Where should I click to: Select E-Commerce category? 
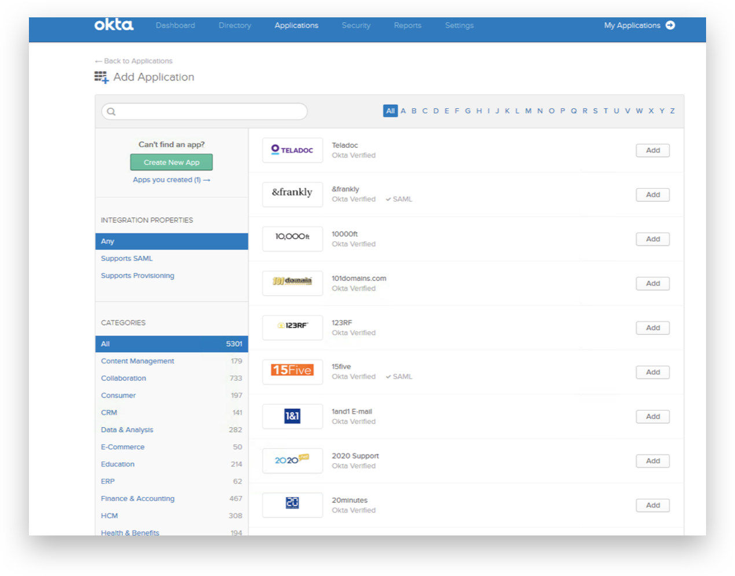click(123, 447)
